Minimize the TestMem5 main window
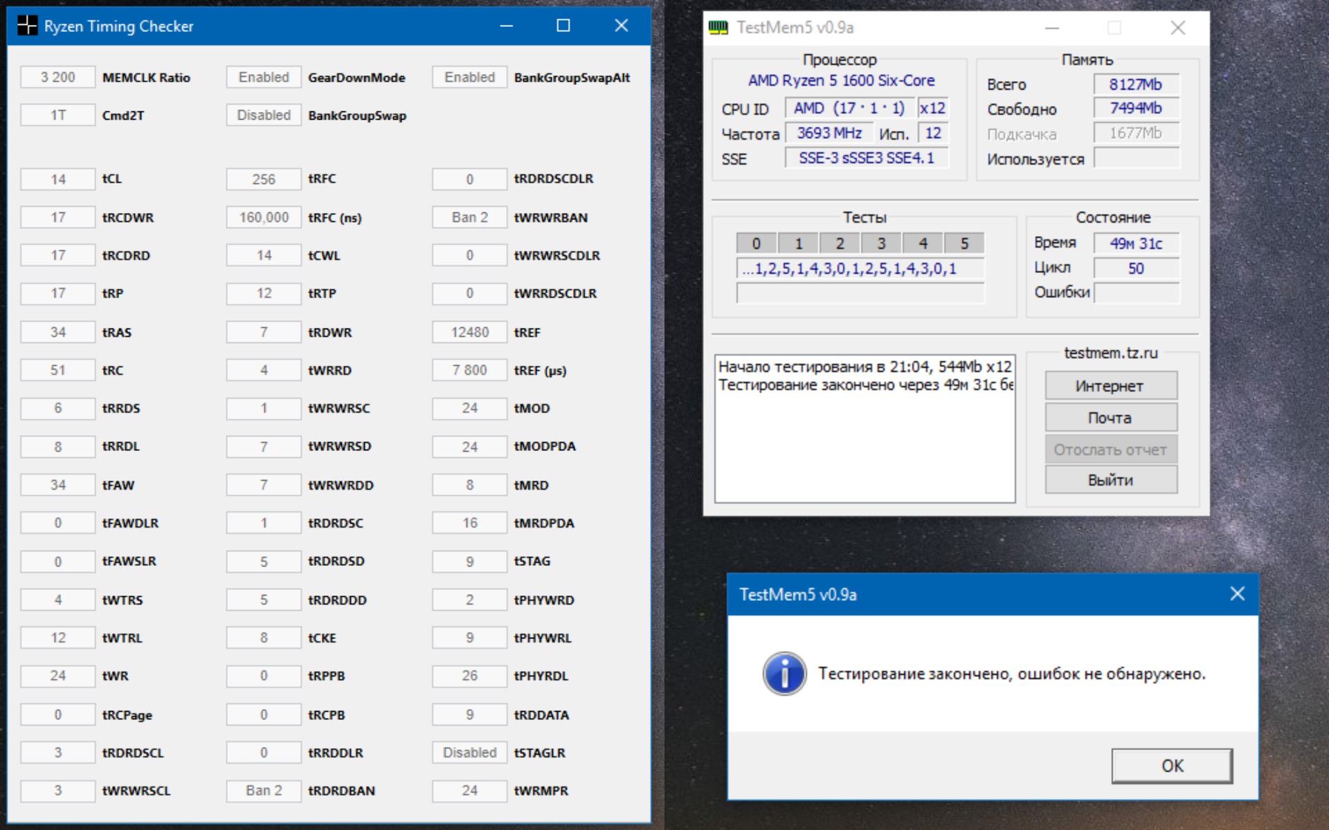Screen dimensions: 1329x830 [1051, 28]
